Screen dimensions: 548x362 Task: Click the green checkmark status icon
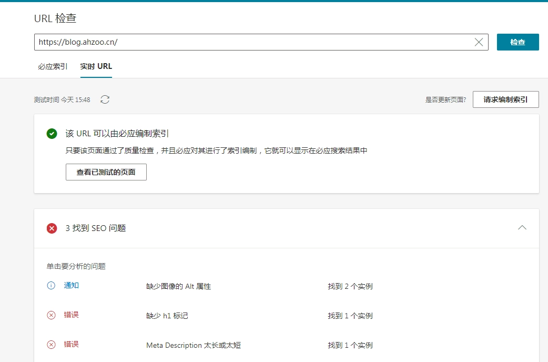52,134
